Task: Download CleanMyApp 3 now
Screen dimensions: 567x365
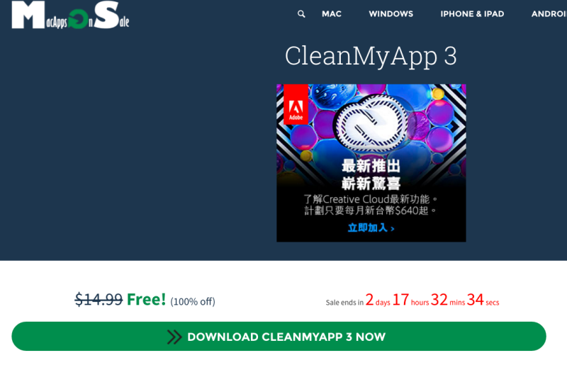Action: tap(279, 337)
